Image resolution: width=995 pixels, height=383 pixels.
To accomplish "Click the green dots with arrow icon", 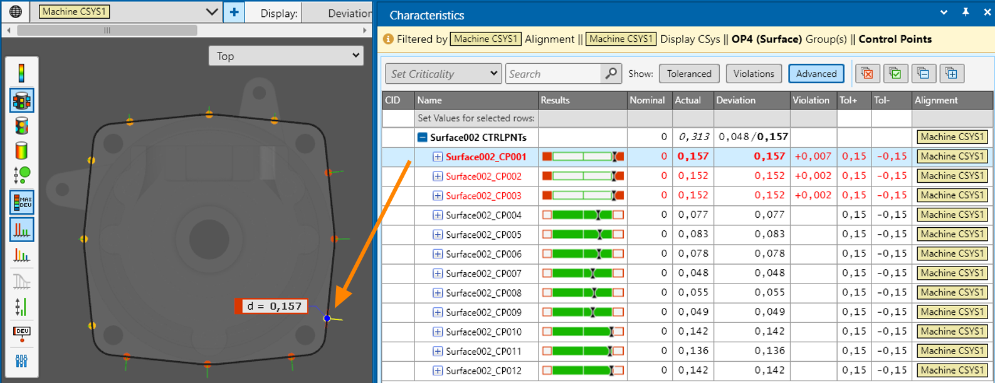I will coord(21,175).
